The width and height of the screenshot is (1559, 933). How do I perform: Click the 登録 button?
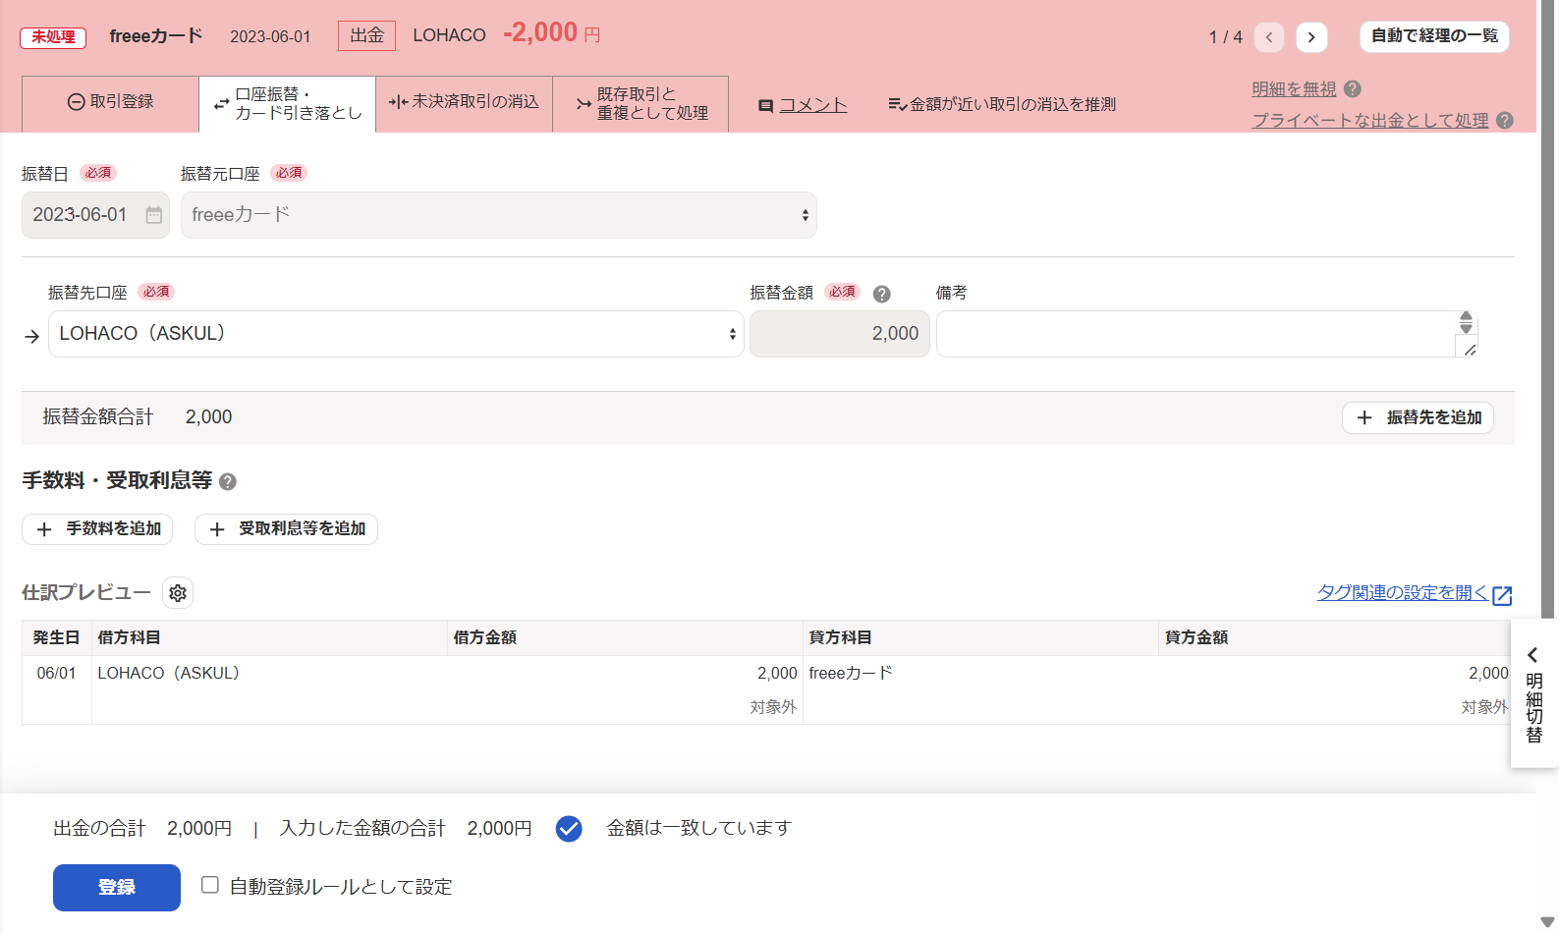coord(117,888)
